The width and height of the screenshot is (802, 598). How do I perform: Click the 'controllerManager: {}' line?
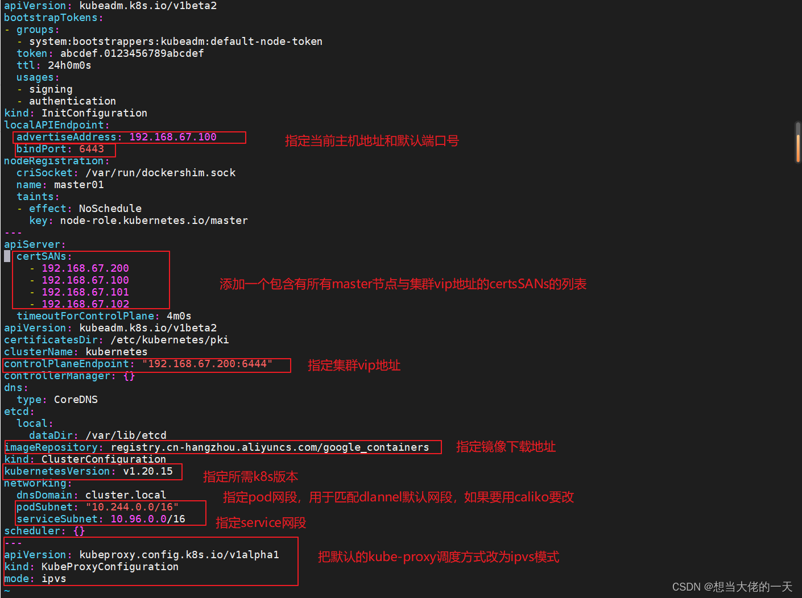point(69,376)
